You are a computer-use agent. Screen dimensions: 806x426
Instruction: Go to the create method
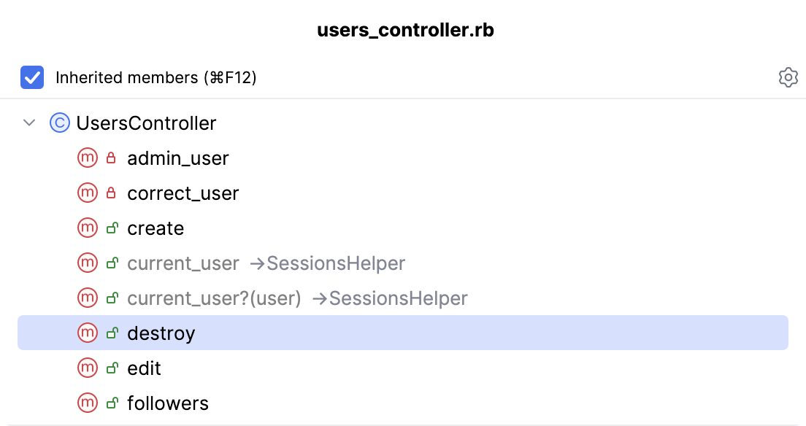(x=156, y=228)
